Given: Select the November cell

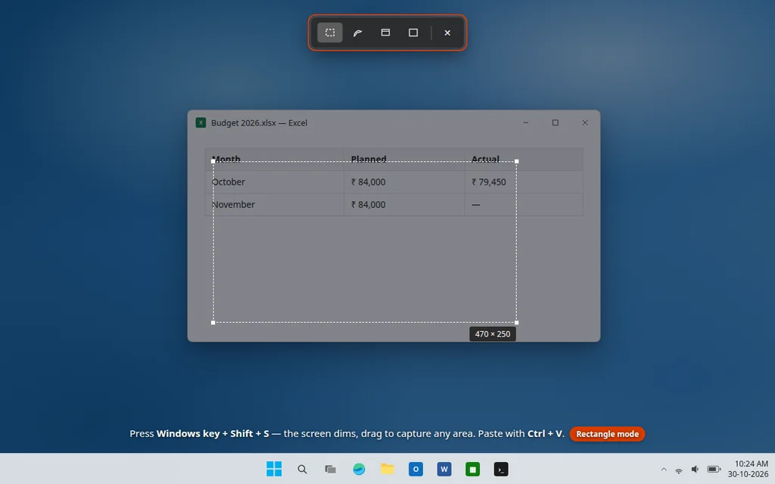Looking at the screenshot, I should 274,204.
